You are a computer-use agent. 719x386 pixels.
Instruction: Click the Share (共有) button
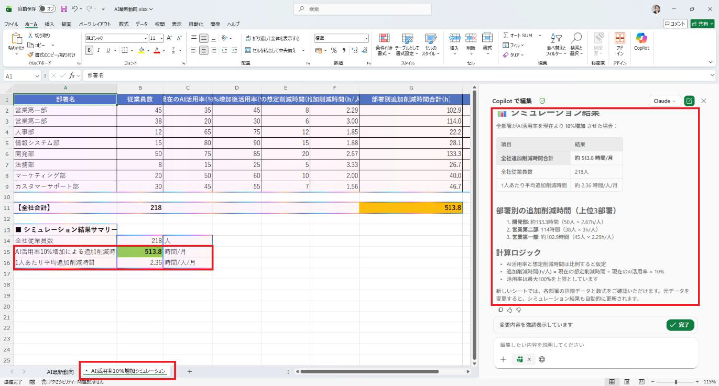tap(702, 24)
